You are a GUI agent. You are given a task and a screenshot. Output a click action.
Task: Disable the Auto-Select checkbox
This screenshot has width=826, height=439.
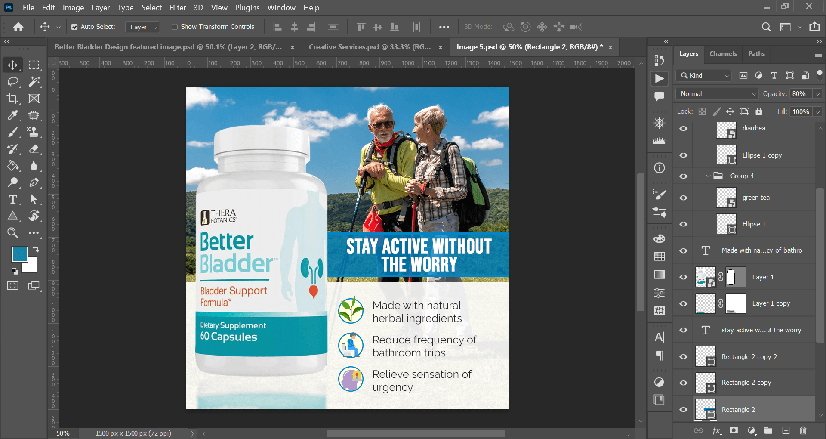click(x=74, y=27)
